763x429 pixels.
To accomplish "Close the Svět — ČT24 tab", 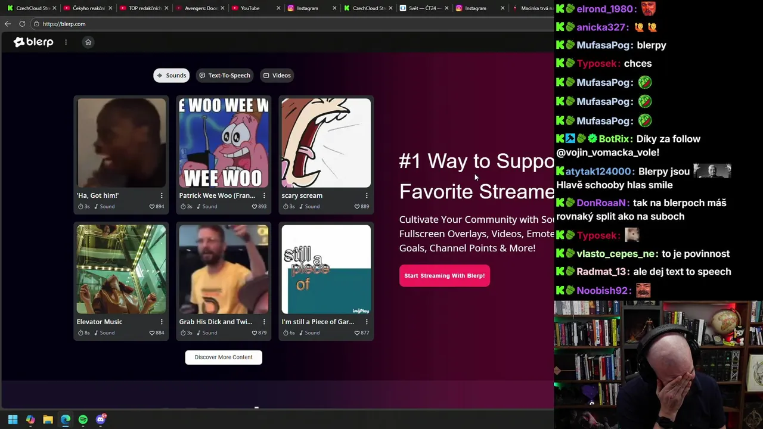I will [x=446, y=8].
